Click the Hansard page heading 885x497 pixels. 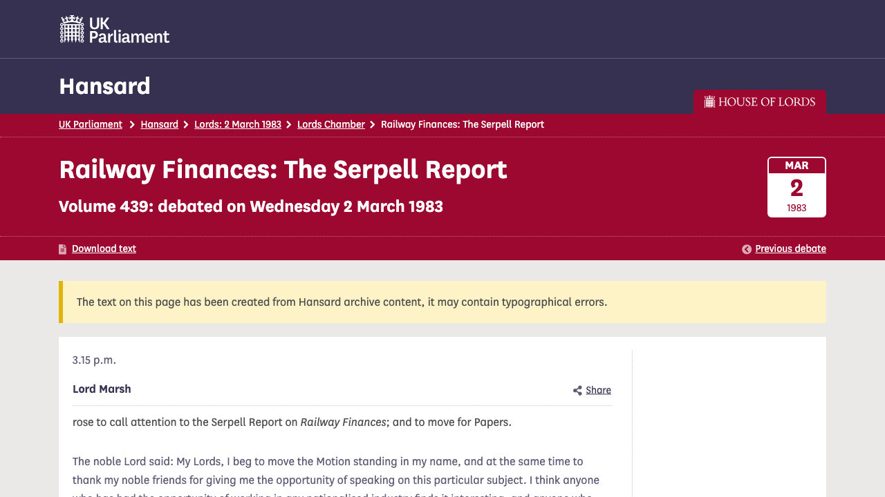click(104, 86)
